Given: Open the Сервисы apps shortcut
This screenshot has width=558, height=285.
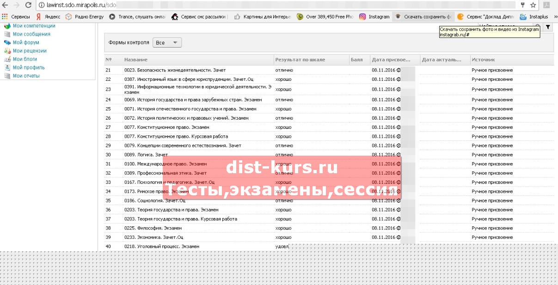Looking at the screenshot, I should [x=16, y=17].
